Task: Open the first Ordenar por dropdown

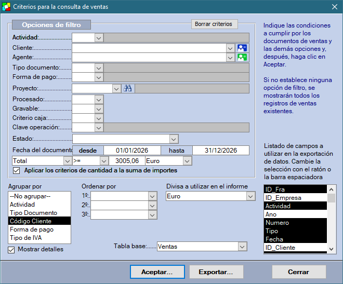Action: point(152,196)
